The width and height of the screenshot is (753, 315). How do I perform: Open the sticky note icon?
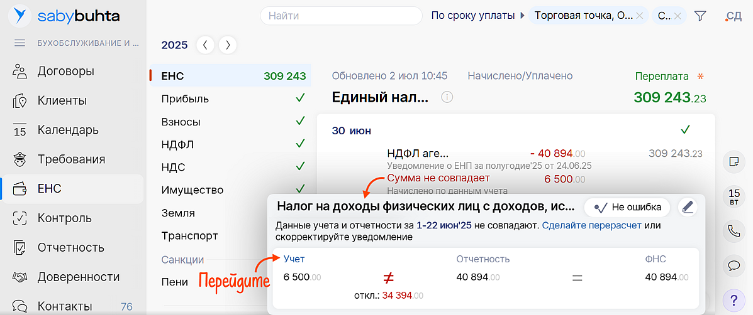click(733, 162)
